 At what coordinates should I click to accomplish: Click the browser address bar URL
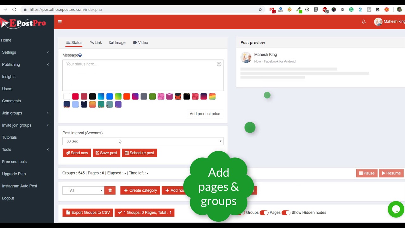[66, 9]
